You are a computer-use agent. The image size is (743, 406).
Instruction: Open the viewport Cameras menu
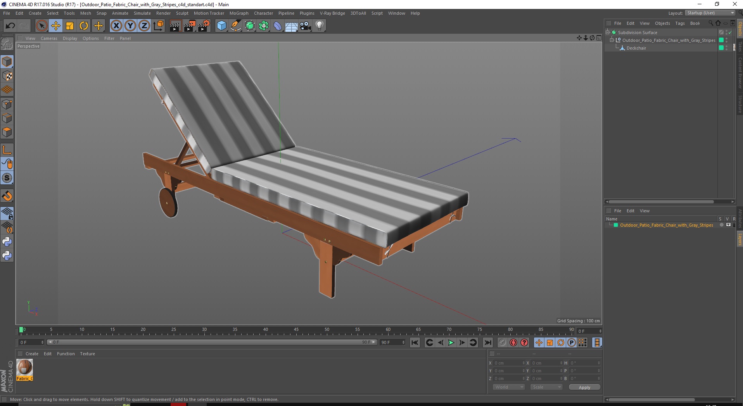click(49, 38)
